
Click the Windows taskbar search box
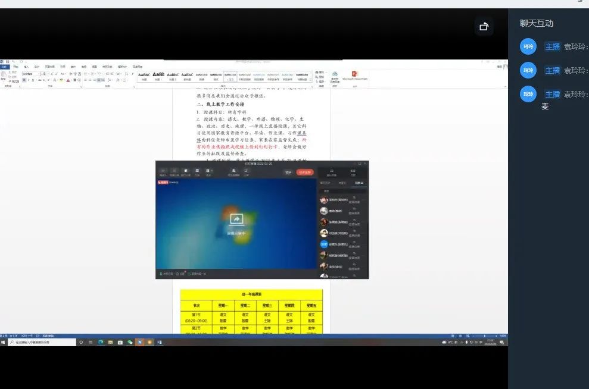click(x=42, y=342)
